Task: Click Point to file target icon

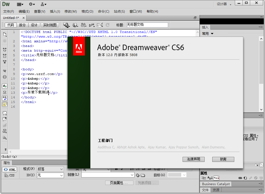Action: [138, 175]
